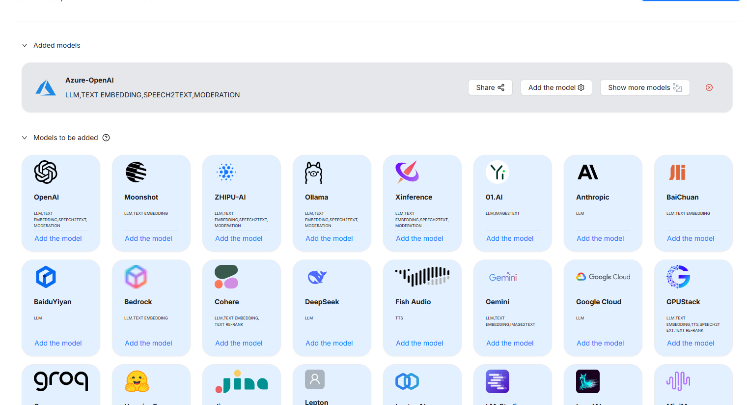This screenshot has width=747, height=405.
Task: Add the model for Anthropic
Action: pyautogui.click(x=600, y=238)
